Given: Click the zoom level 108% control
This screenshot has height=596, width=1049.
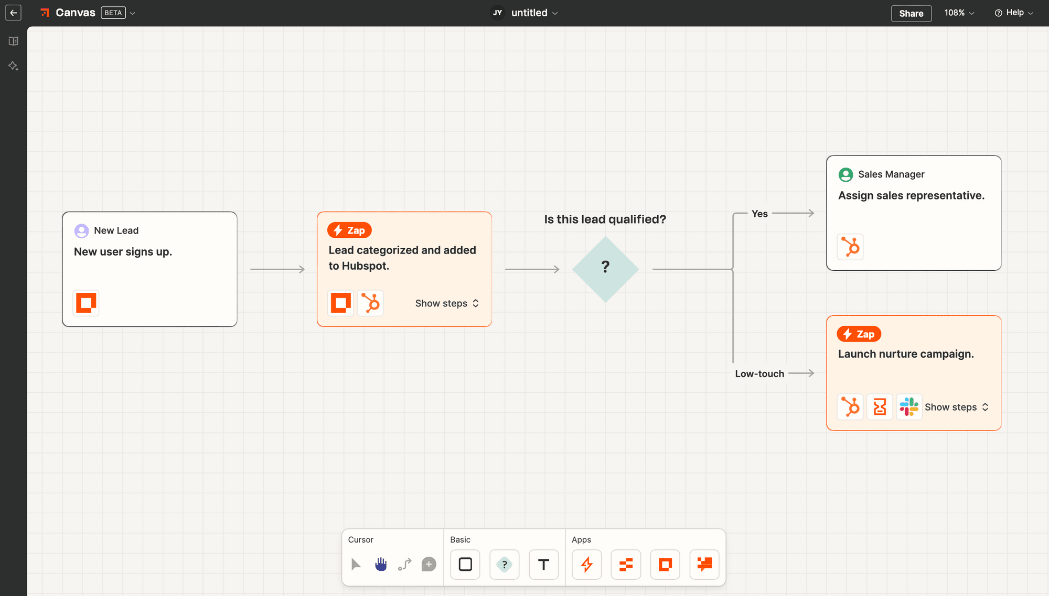Looking at the screenshot, I should click(960, 12).
